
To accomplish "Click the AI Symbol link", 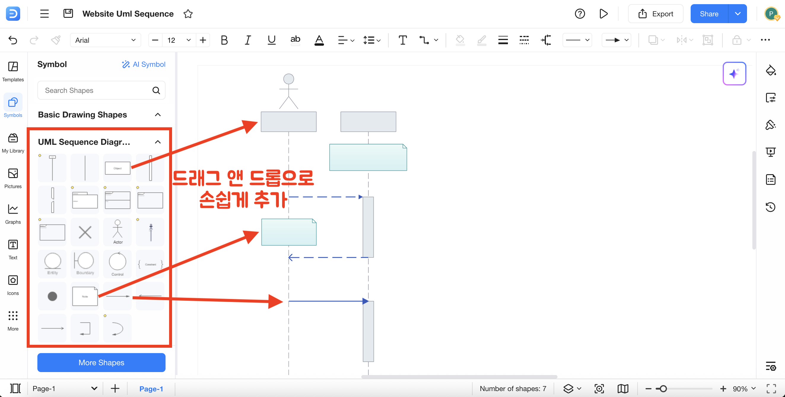I will (144, 64).
